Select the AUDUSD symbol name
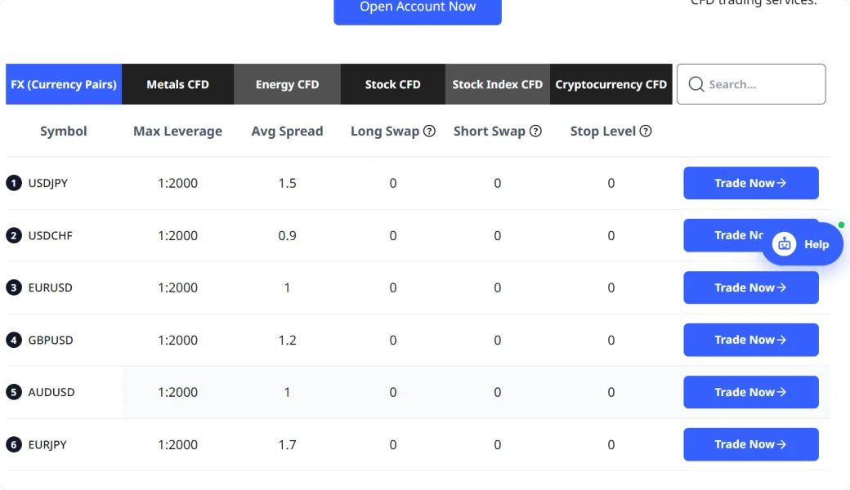850x490 pixels. pyautogui.click(x=51, y=392)
